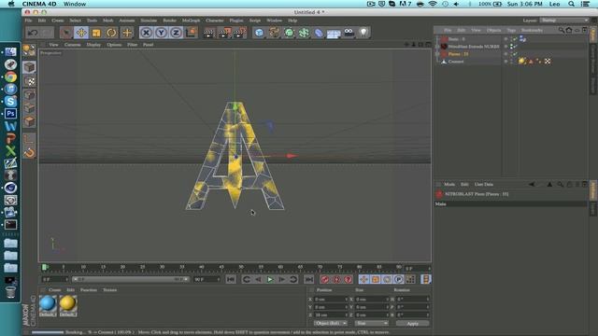Click the timeline preview range slider

tap(130, 279)
